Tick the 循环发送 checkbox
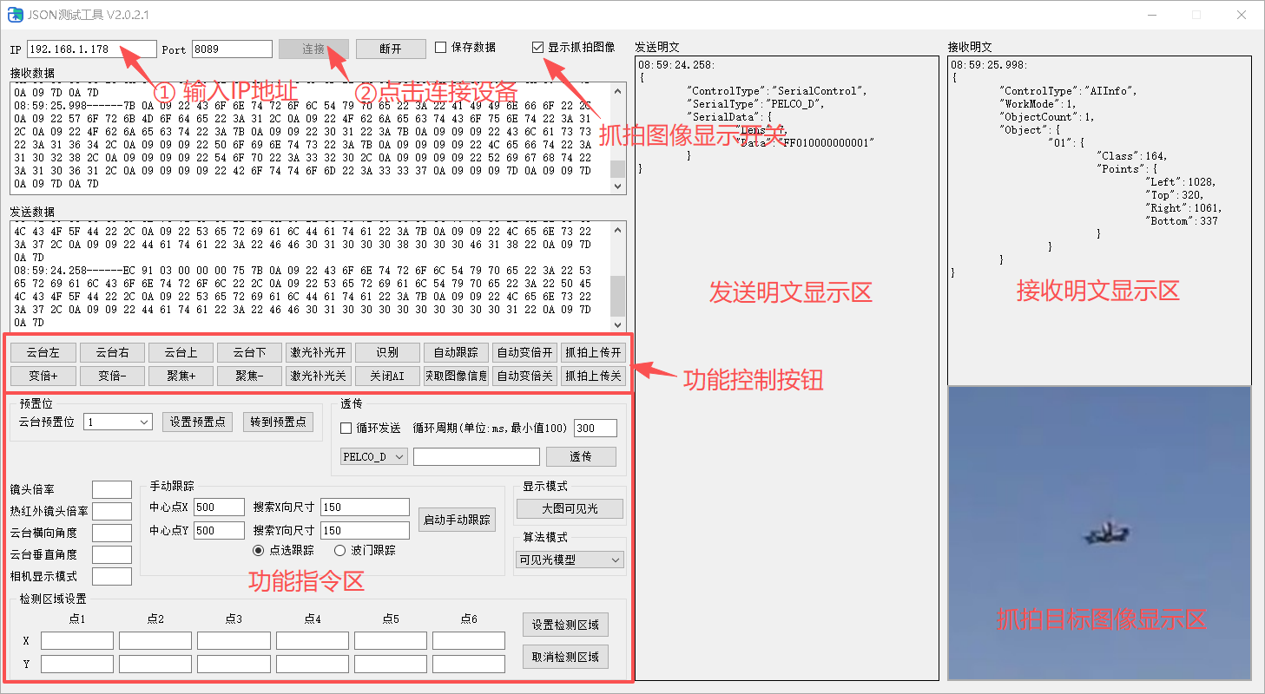 click(x=346, y=428)
